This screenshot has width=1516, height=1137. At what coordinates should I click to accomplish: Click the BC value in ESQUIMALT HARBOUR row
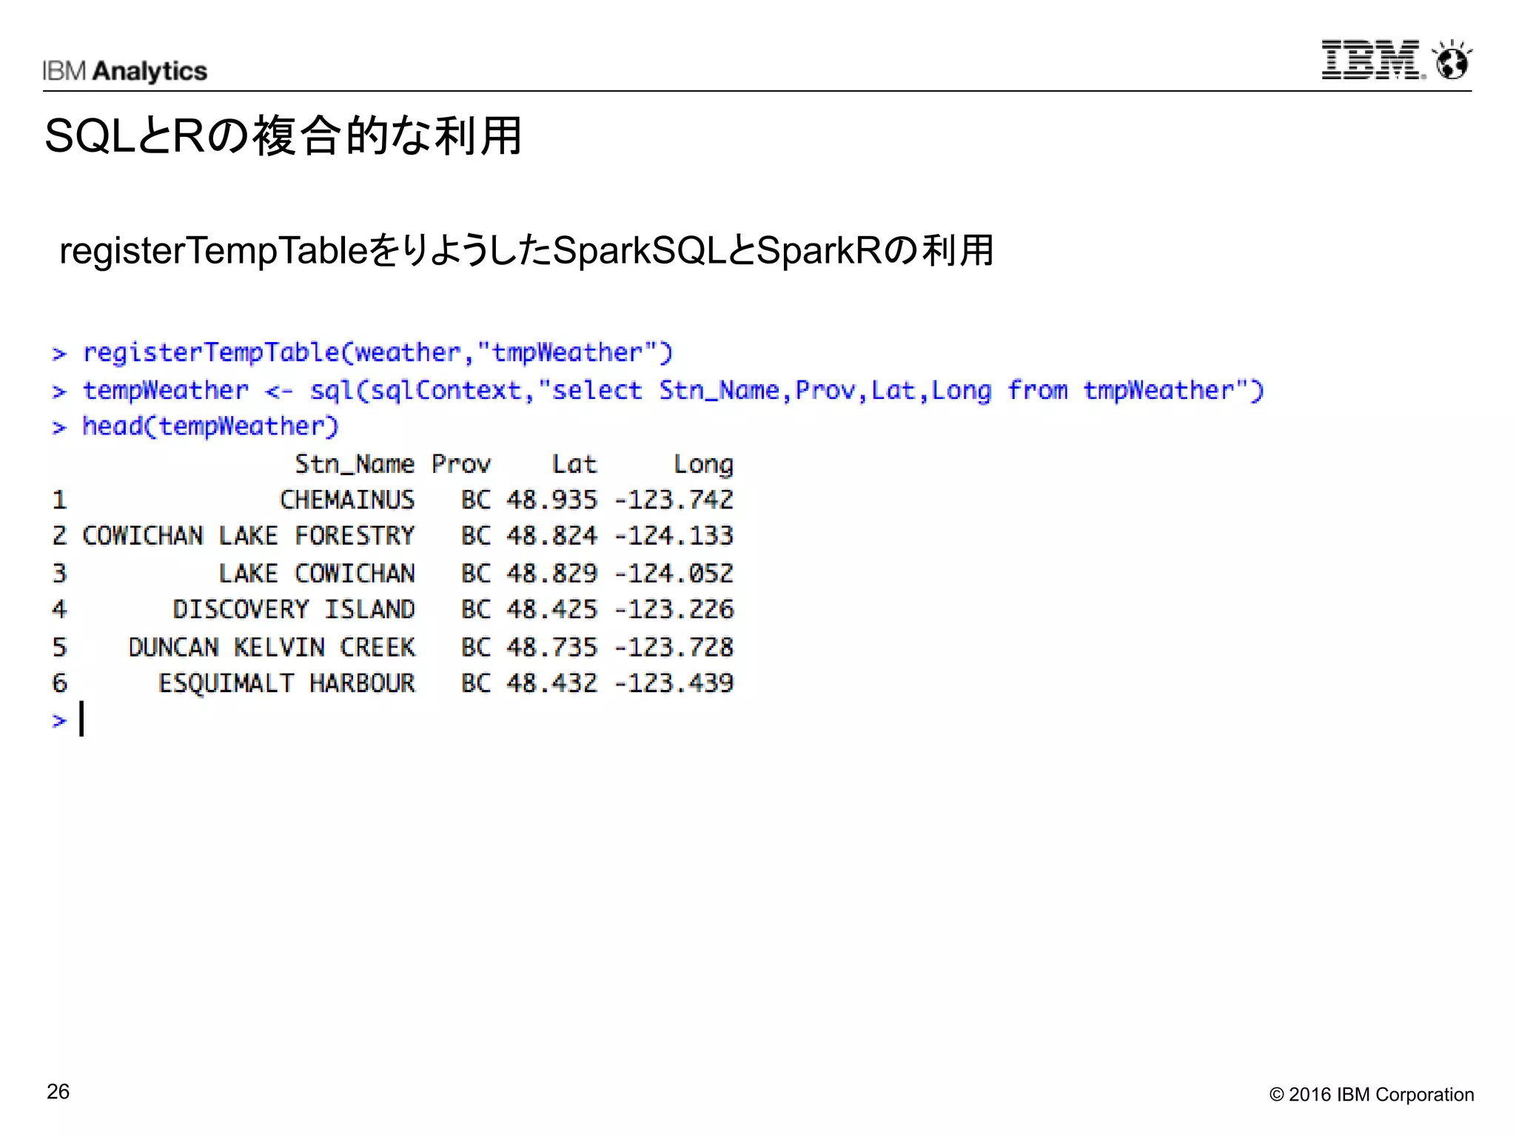click(x=476, y=682)
